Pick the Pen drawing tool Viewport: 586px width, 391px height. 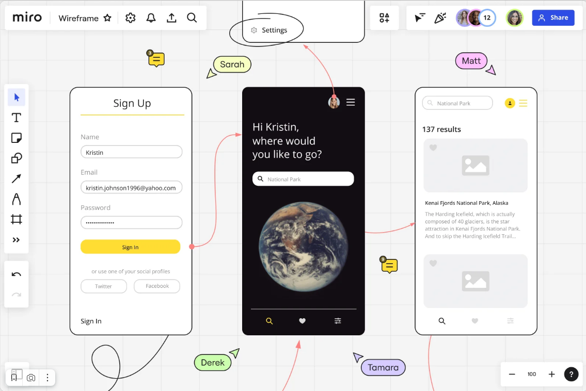[17, 199]
